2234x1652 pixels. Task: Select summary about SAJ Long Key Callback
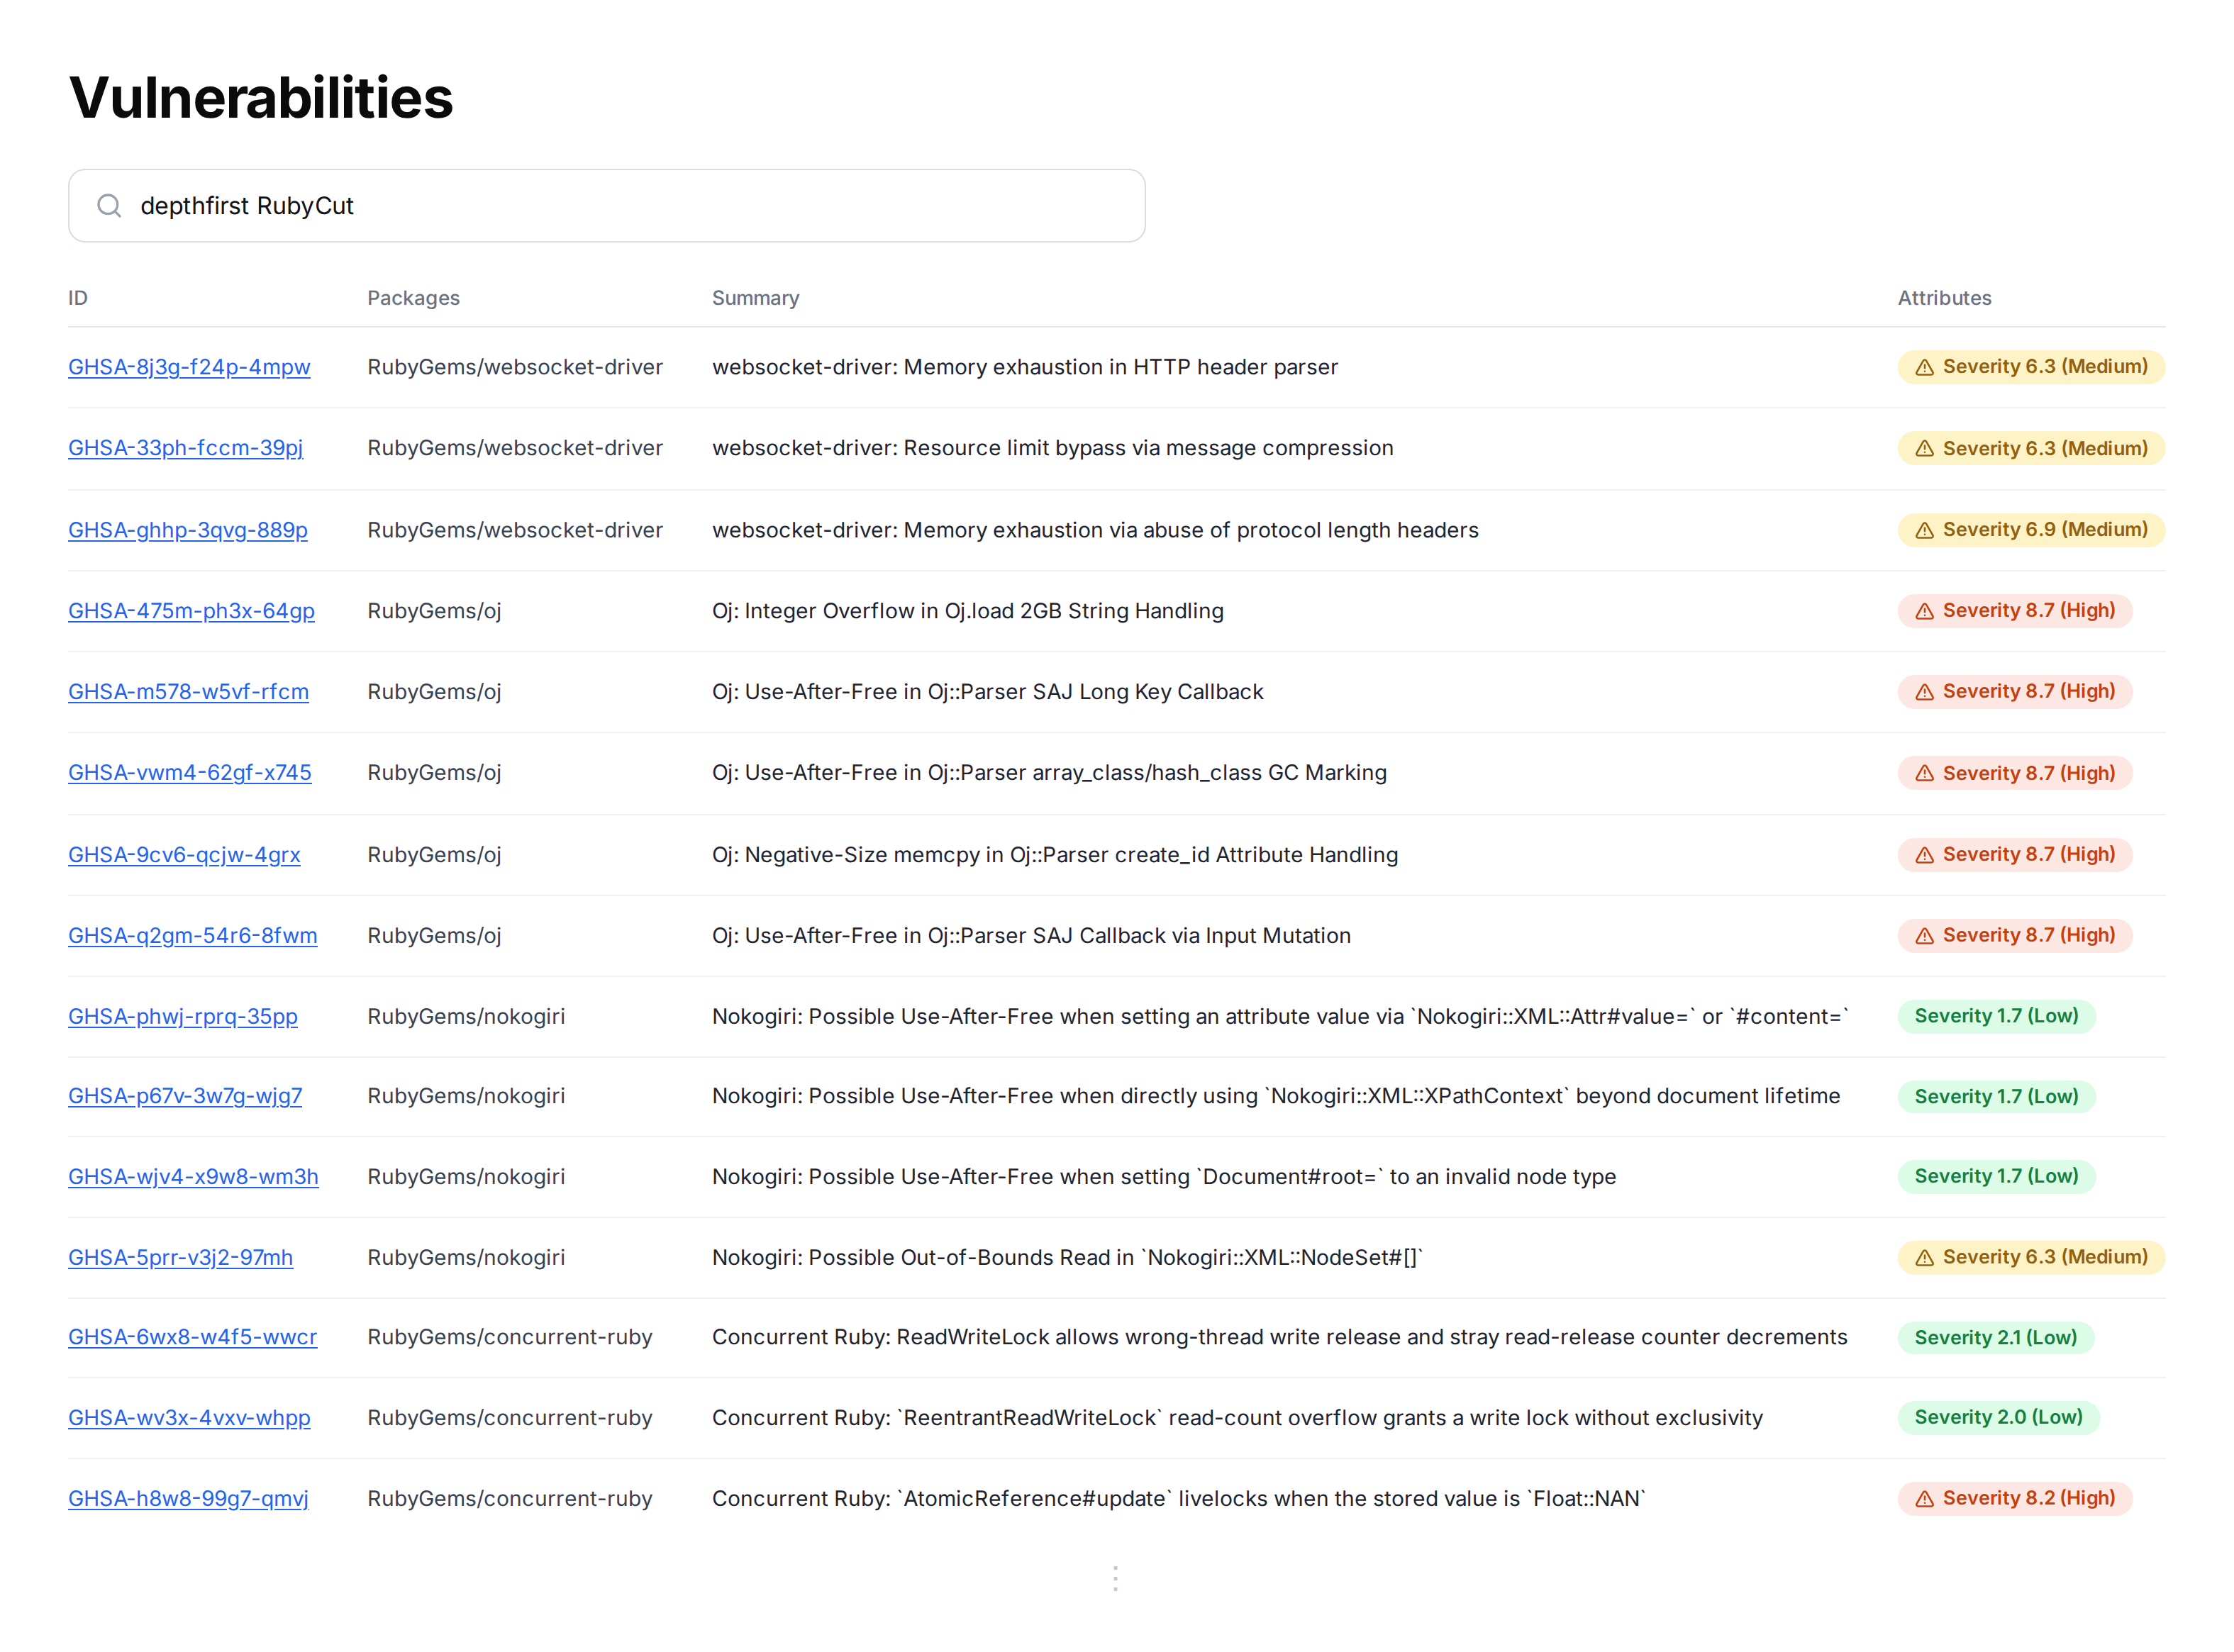point(988,692)
